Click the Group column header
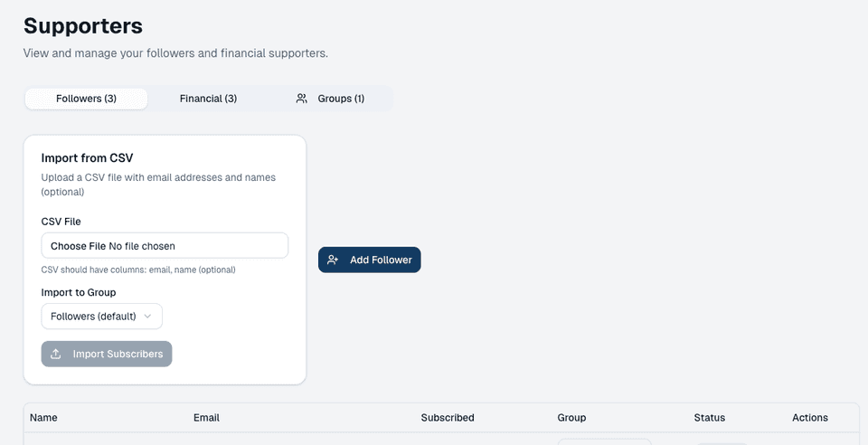 pos(571,418)
